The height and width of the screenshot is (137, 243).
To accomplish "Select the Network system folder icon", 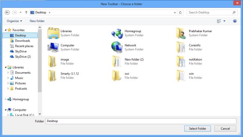I will (117, 47).
